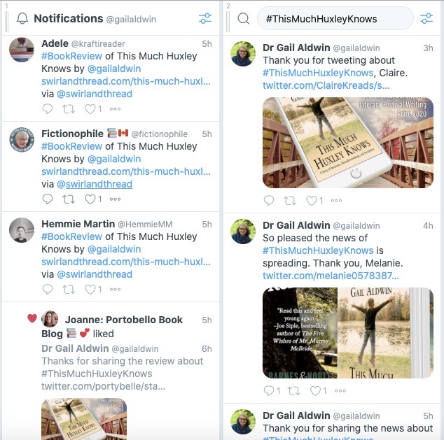Click Hemmie Martin's profile avatar
This screenshot has width=444, height=440.
(22, 230)
